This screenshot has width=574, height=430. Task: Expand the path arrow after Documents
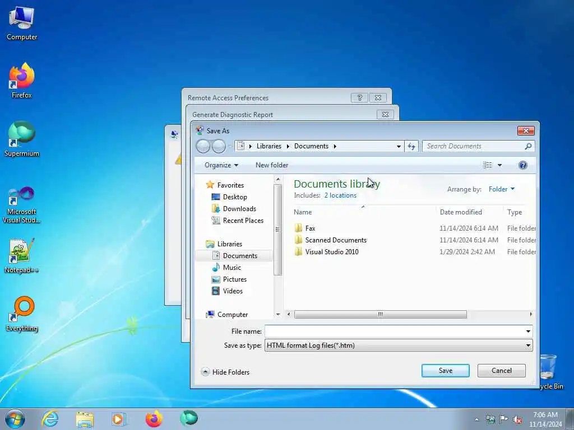[x=335, y=146]
